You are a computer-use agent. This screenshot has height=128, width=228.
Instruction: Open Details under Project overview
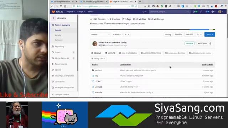58,30
